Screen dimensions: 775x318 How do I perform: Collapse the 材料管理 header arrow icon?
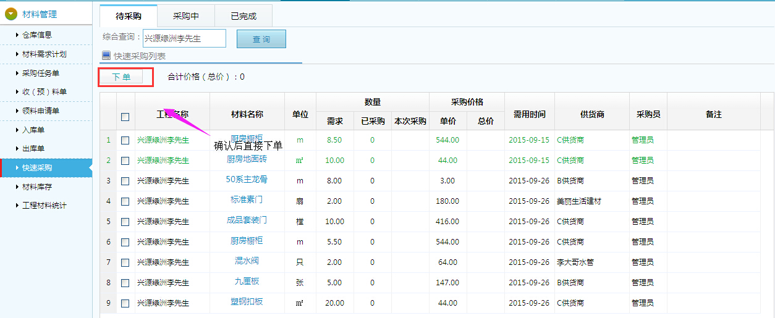[11, 14]
